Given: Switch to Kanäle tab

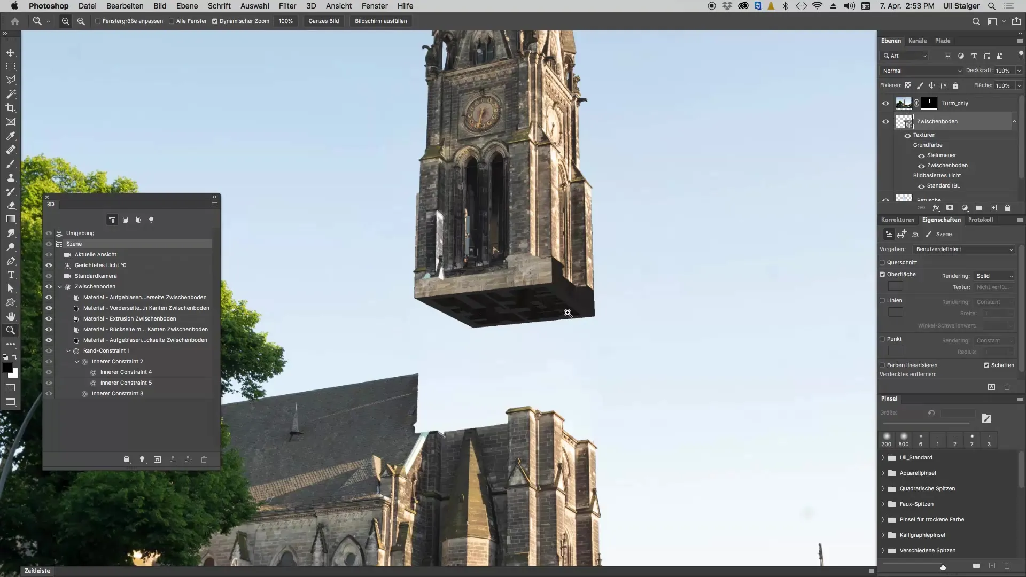Looking at the screenshot, I should coord(917,41).
